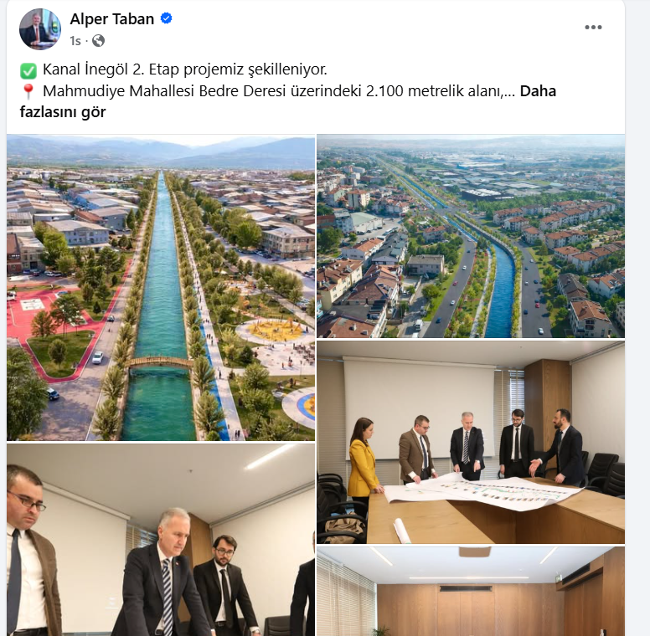This screenshot has width=650, height=636.
Task: Click the globe public audience icon
Action: click(x=98, y=40)
